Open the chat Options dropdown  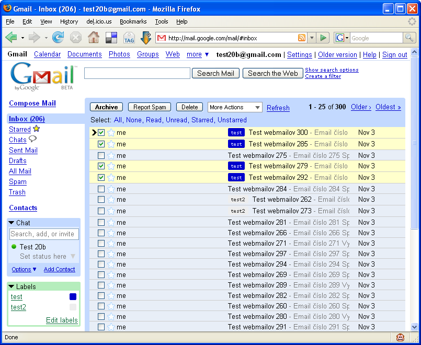24,269
